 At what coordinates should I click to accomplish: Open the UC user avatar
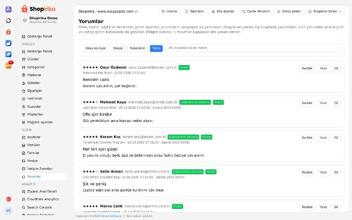pyautogui.click(x=8, y=211)
